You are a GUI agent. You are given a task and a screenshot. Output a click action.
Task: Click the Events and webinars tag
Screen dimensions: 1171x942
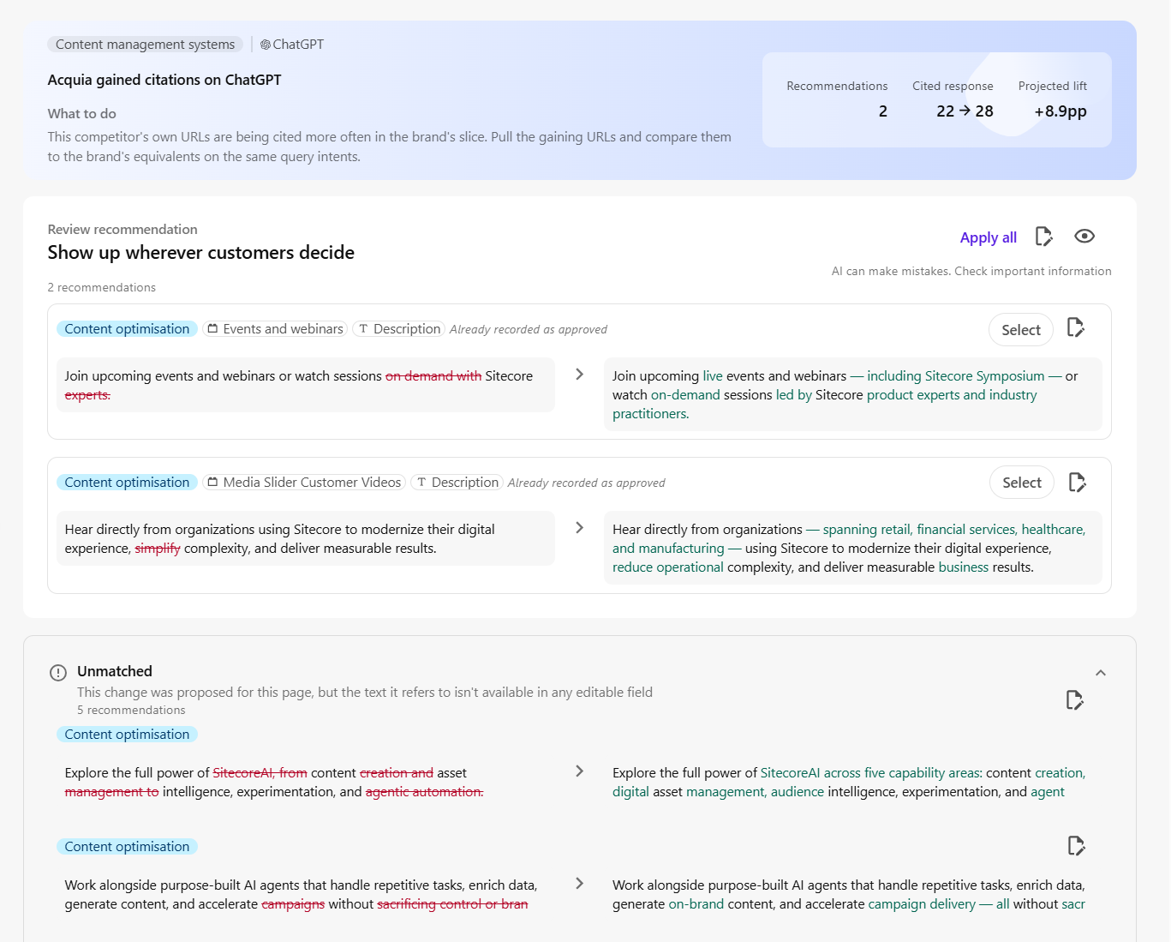point(275,329)
